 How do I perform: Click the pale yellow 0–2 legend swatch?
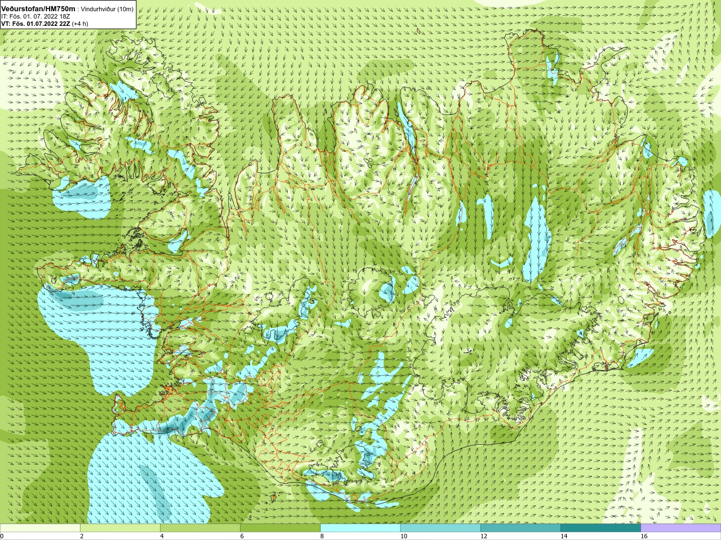click(40, 528)
